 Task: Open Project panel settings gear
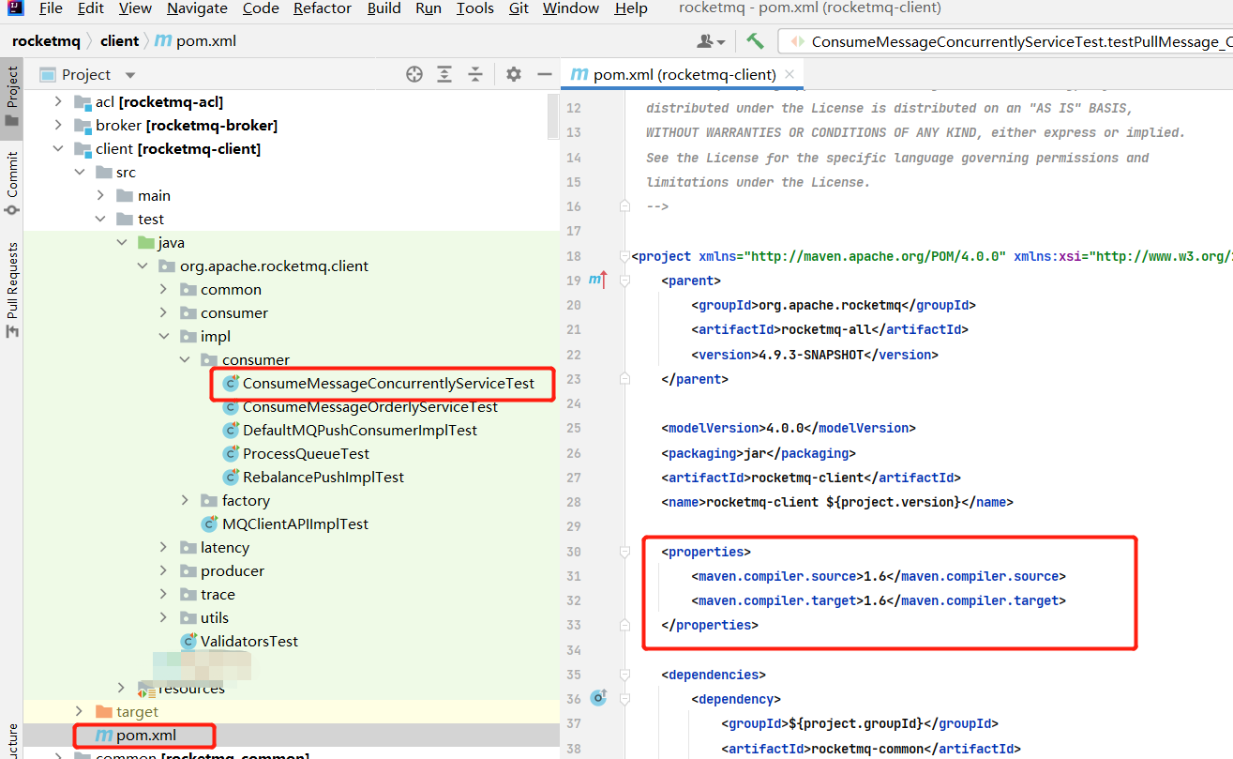[513, 74]
